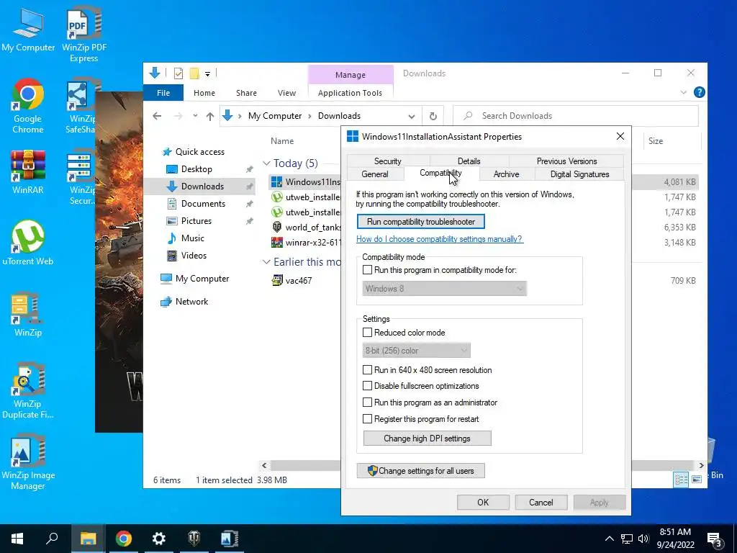Check Register this program for restart

coord(368,419)
